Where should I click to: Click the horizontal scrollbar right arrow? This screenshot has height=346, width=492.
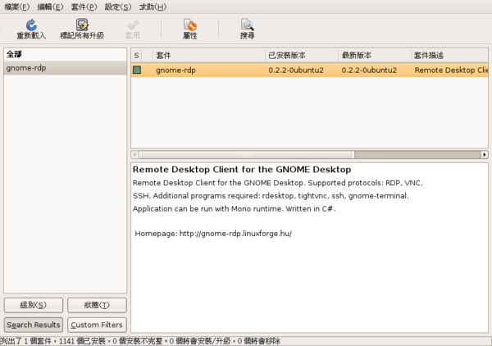(484, 154)
